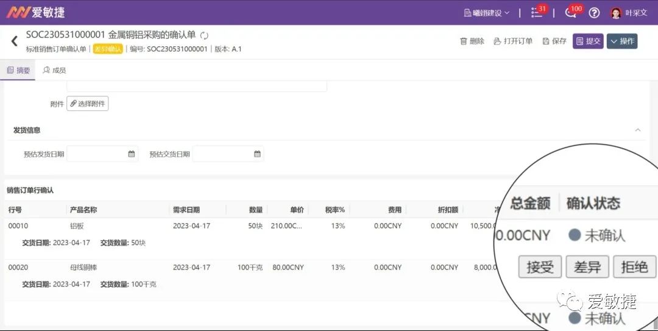Viewport: 658px width, 331px height.
Task: Click the refresh icon next to the title
Action: pyautogui.click(x=204, y=36)
